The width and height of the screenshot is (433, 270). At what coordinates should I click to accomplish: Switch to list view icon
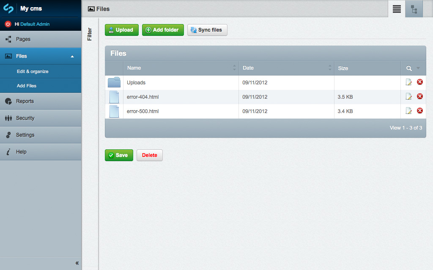click(x=397, y=9)
